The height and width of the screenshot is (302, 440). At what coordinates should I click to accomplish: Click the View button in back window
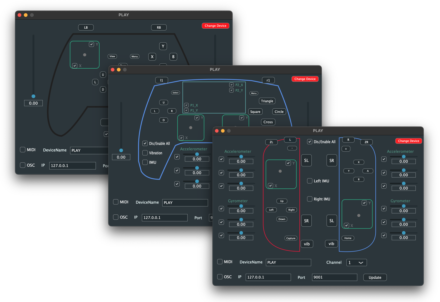(x=112, y=56)
